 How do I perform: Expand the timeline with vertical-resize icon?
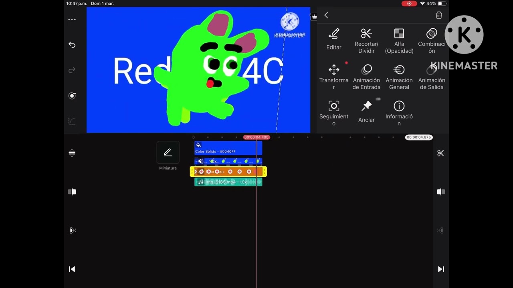pos(72,153)
